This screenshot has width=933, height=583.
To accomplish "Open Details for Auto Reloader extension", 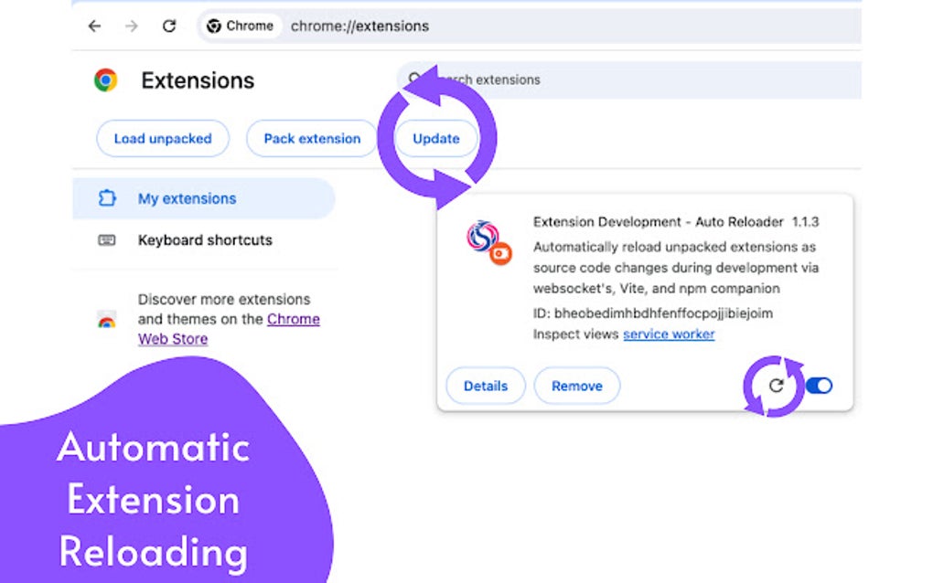I will (x=486, y=386).
